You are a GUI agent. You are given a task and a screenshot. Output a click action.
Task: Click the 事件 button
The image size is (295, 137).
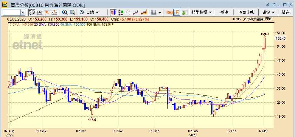(224, 13)
